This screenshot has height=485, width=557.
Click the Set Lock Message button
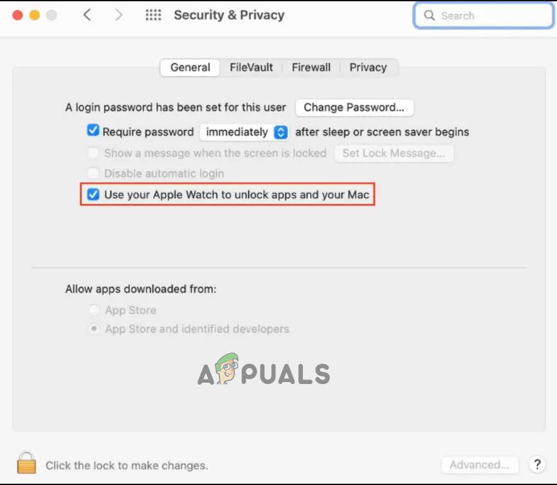(394, 153)
